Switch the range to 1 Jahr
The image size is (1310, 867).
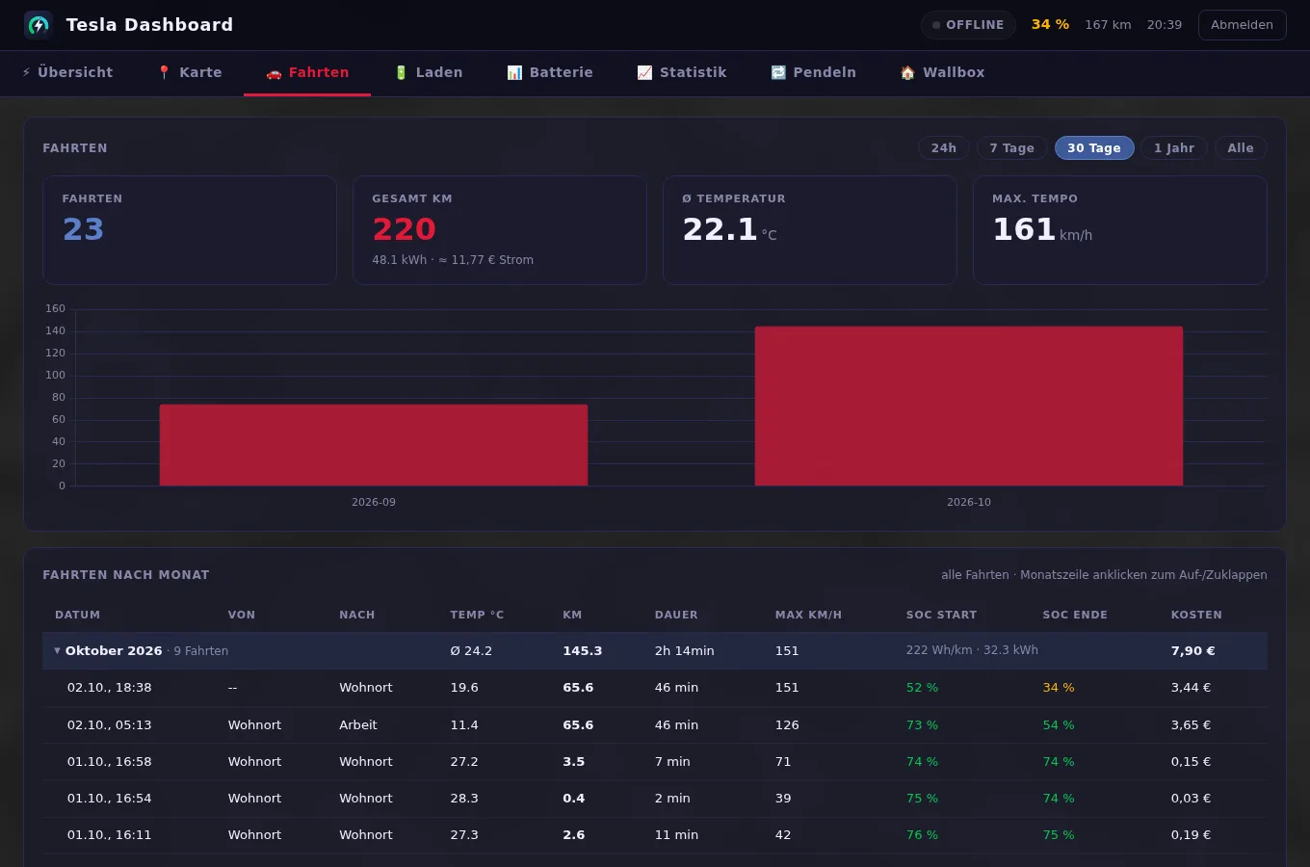(1174, 147)
